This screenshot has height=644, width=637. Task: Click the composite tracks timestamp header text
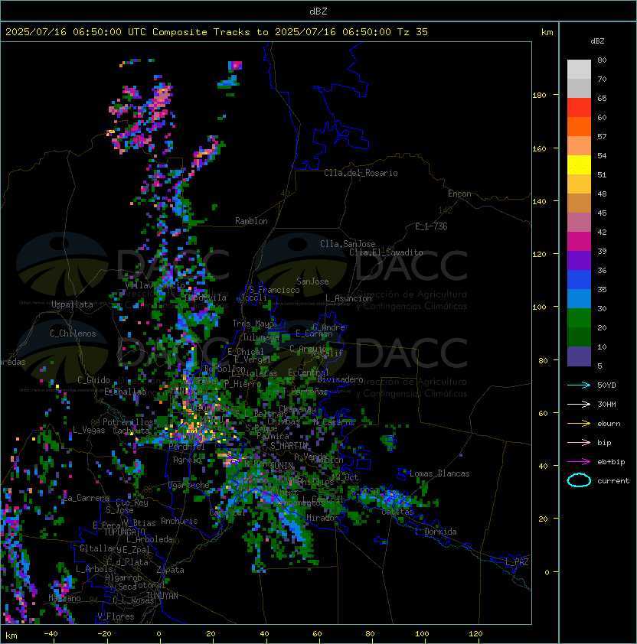pos(217,32)
